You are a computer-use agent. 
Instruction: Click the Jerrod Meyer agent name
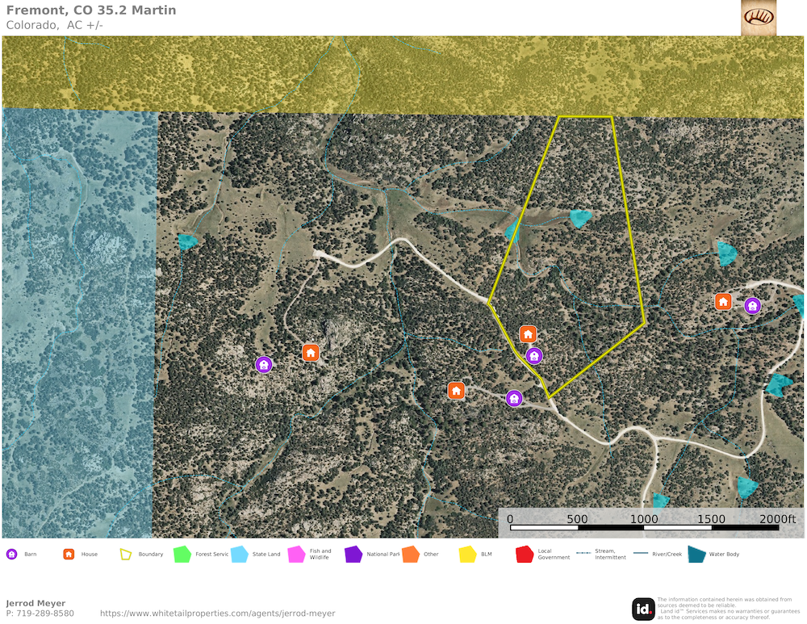[x=36, y=603]
